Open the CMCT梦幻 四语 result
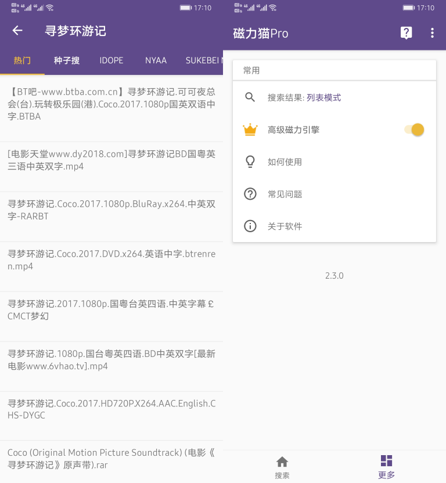 [111, 316]
